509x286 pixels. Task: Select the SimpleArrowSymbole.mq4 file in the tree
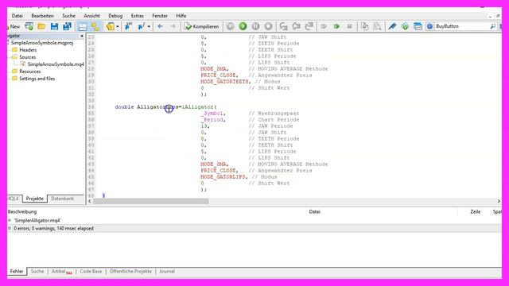coord(56,64)
